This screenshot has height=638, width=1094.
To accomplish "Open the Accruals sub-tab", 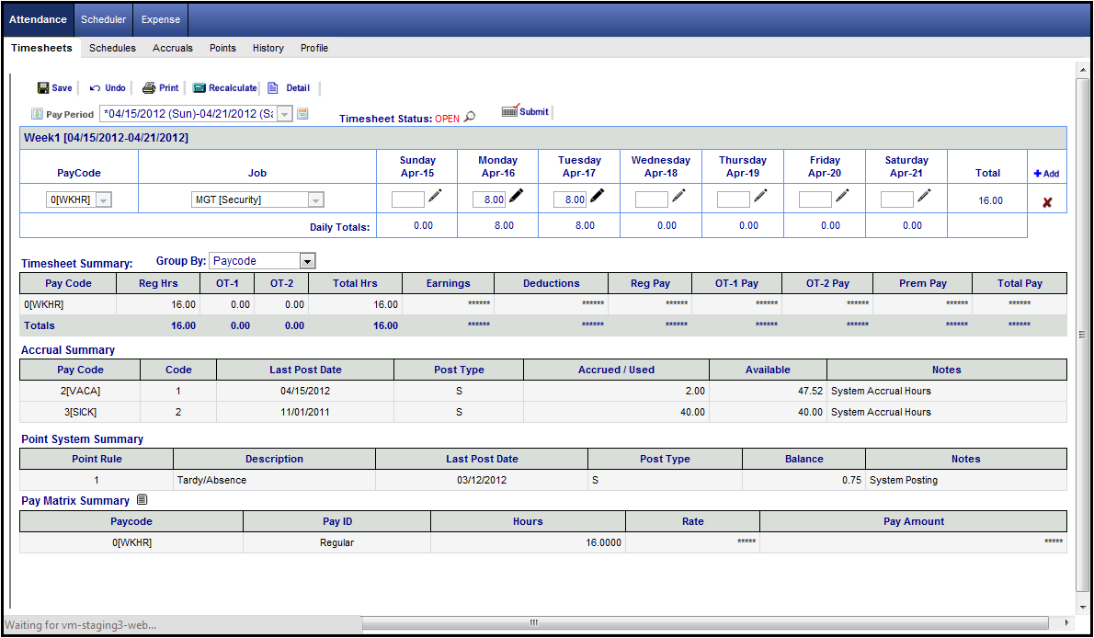I will point(173,48).
